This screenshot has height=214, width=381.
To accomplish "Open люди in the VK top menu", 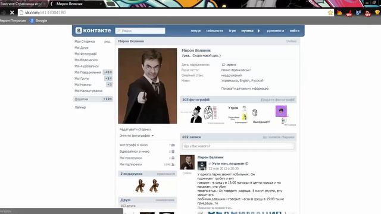I will tap(196, 31).
